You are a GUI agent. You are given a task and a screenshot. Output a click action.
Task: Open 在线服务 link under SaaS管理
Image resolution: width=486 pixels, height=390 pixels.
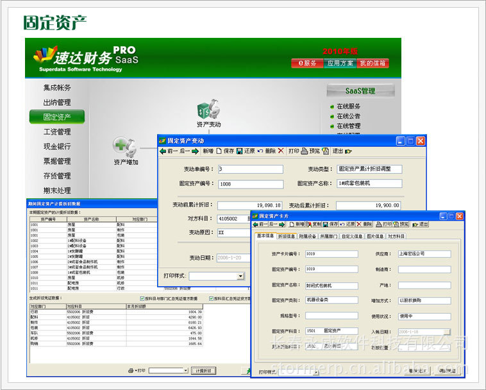pos(348,106)
